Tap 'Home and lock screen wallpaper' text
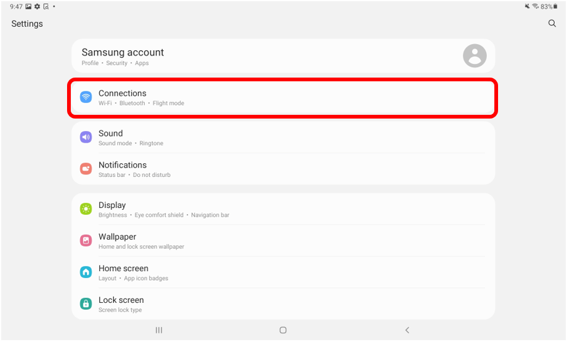567x342 pixels. [141, 247]
